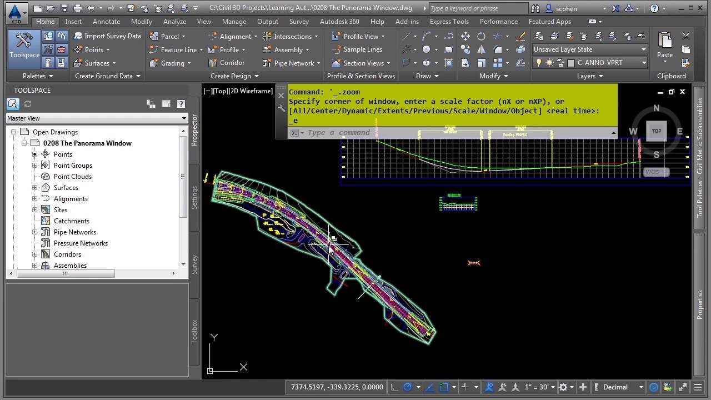Click the Corridor button in ribbon
Viewport: 711px width, 400px height.
tap(226, 63)
